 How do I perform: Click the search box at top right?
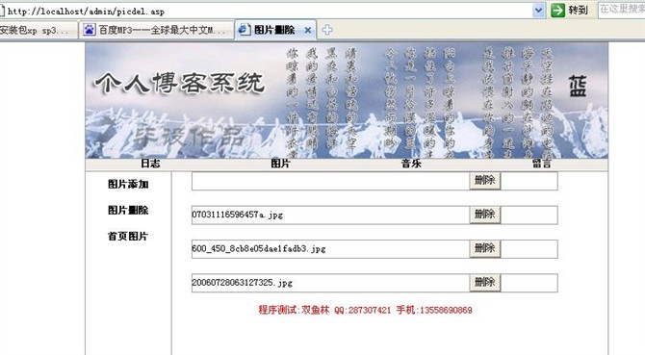(622, 10)
